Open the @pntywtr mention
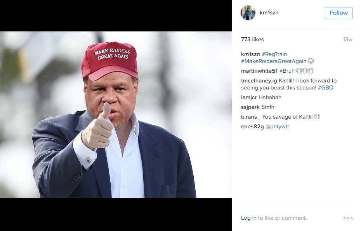 point(277,126)
